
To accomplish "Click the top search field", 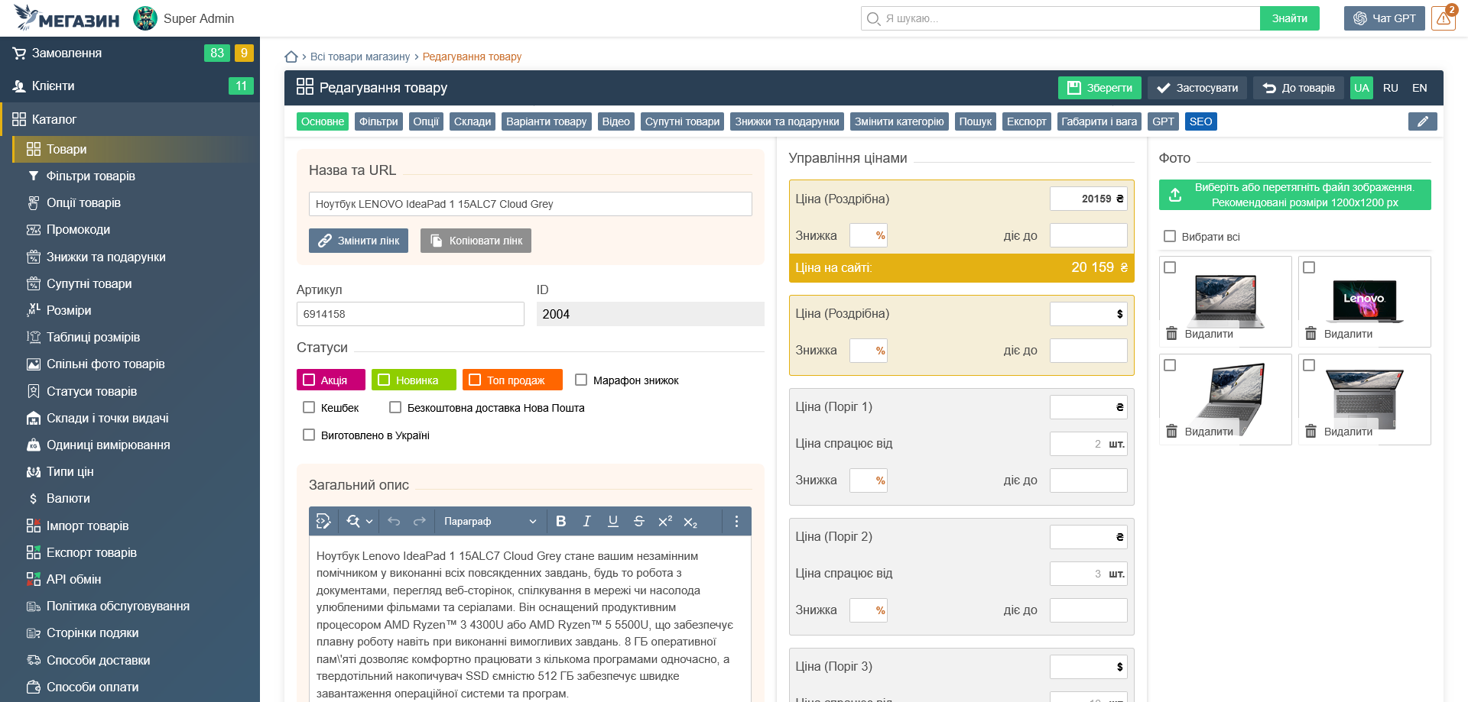I will 1060,18.
